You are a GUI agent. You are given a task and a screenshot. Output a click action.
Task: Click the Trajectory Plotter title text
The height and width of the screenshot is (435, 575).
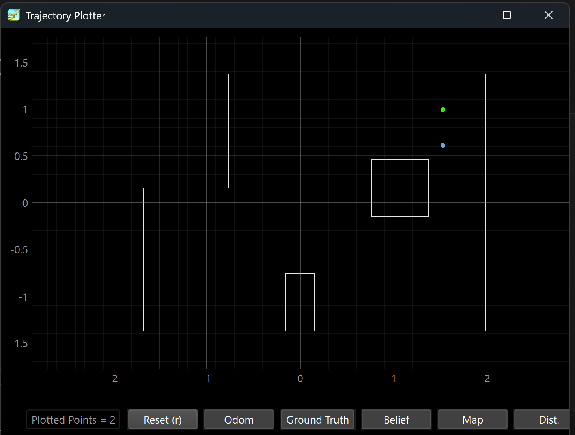65,16
